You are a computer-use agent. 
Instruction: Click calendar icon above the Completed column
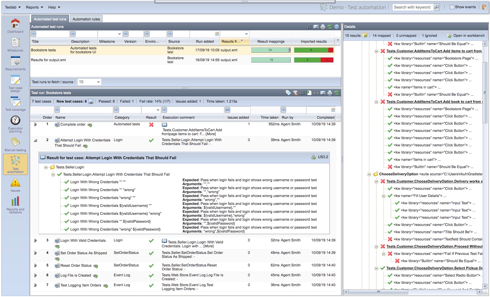[333, 110]
